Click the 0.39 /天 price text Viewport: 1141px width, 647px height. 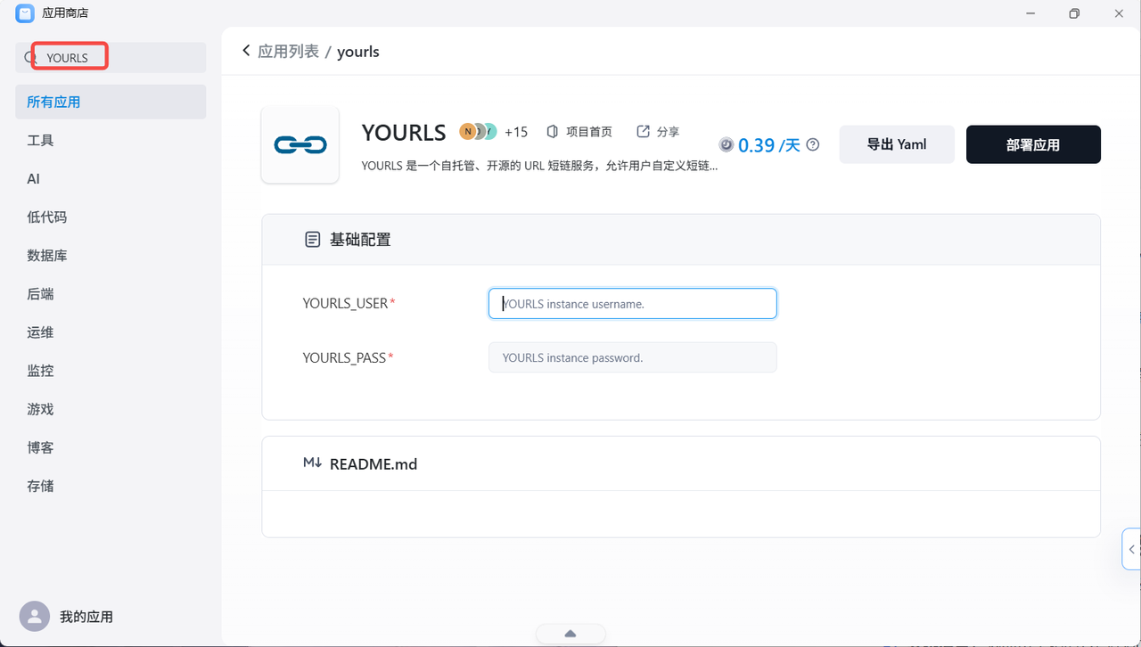point(769,145)
